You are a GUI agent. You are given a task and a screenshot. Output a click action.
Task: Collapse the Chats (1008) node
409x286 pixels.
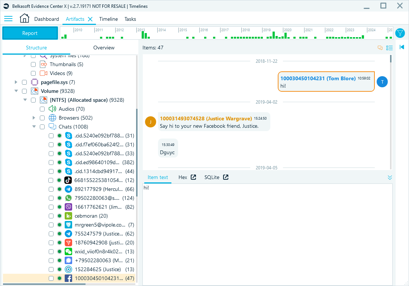tap(34, 127)
